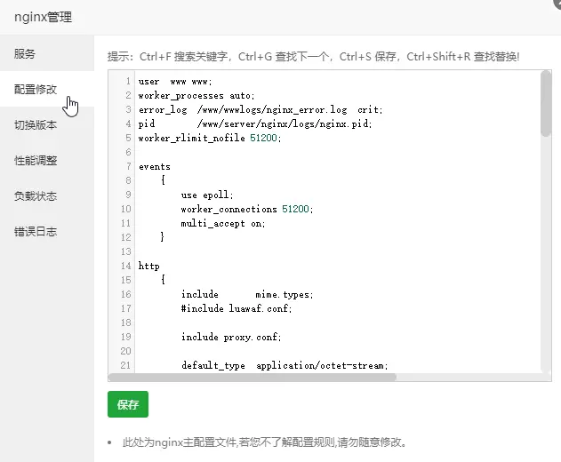Click line number 20 in gutter
This screenshot has width=561, height=462.
pos(125,351)
